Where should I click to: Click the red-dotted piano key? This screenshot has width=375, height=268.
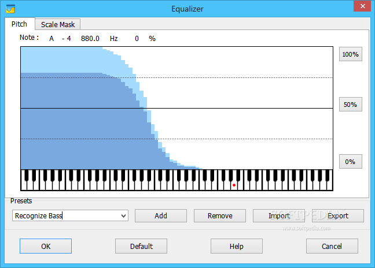tap(234, 185)
